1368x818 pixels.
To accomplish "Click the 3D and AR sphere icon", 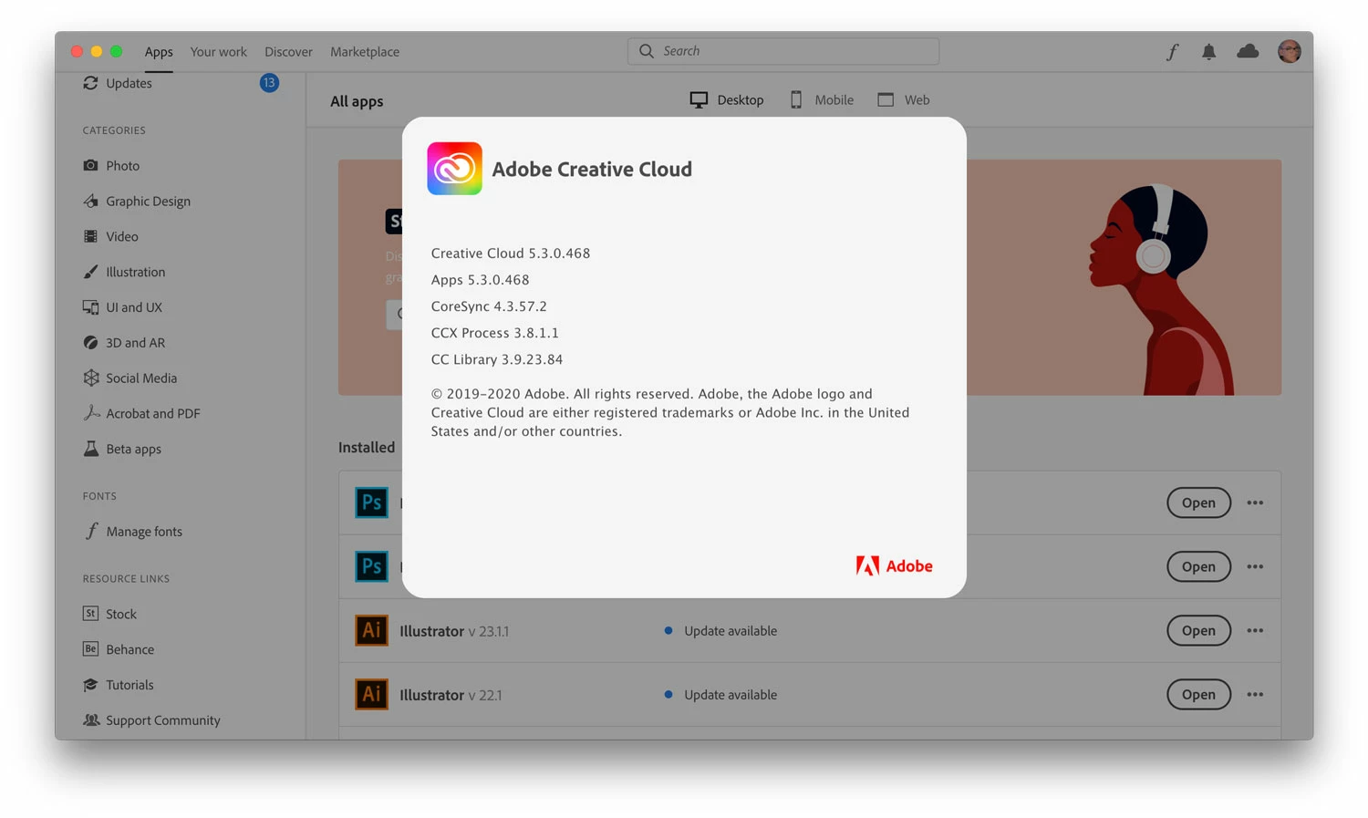I will [x=90, y=343].
